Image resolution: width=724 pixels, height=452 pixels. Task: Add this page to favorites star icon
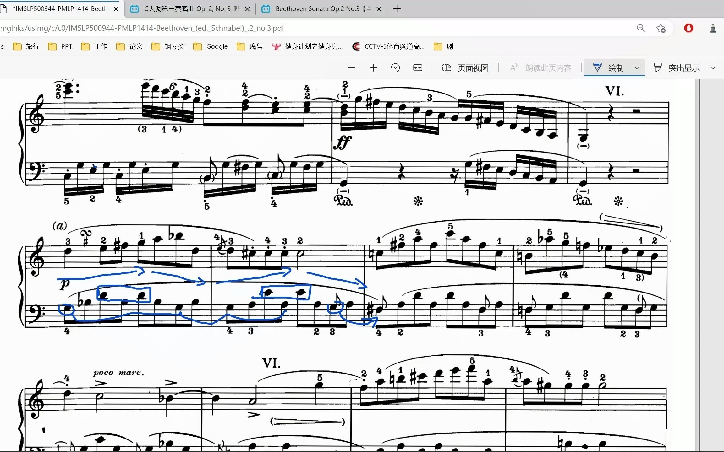pos(661,28)
